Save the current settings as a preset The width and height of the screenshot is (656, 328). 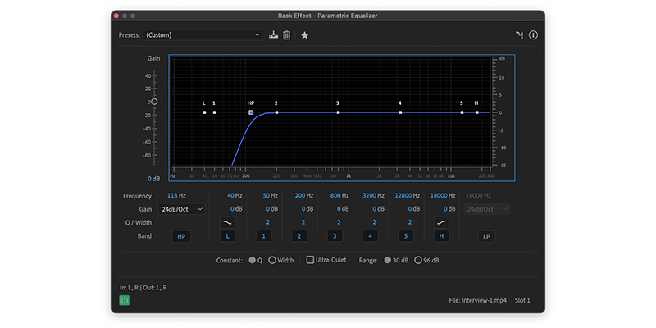click(x=273, y=35)
